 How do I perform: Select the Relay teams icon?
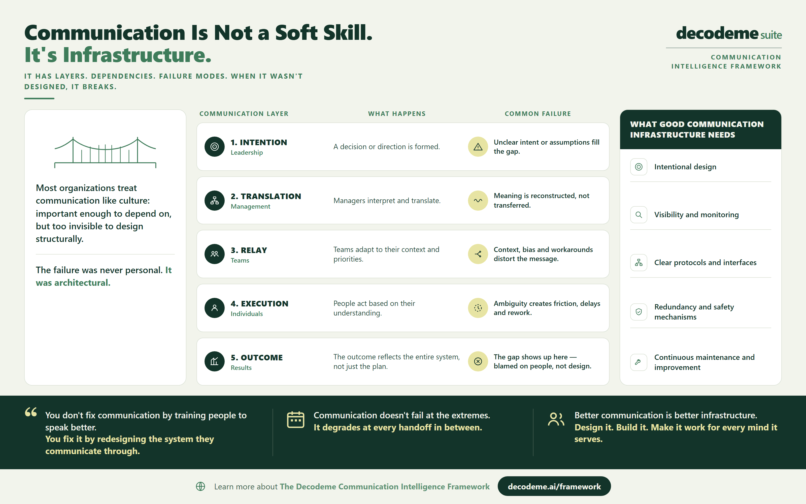pyautogui.click(x=215, y=254)
